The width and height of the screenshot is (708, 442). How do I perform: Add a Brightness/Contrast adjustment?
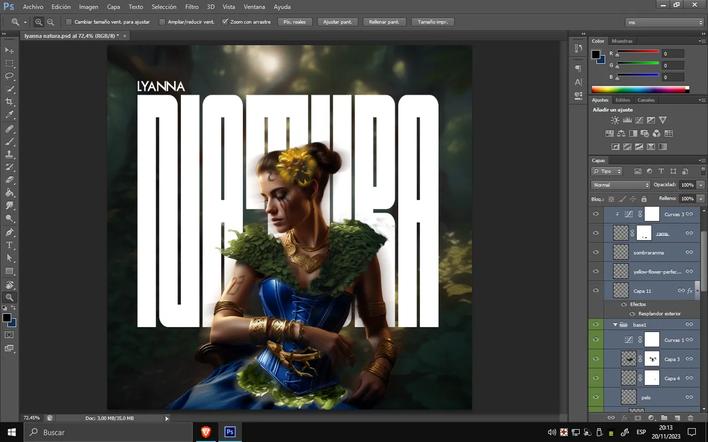[615, 120]
